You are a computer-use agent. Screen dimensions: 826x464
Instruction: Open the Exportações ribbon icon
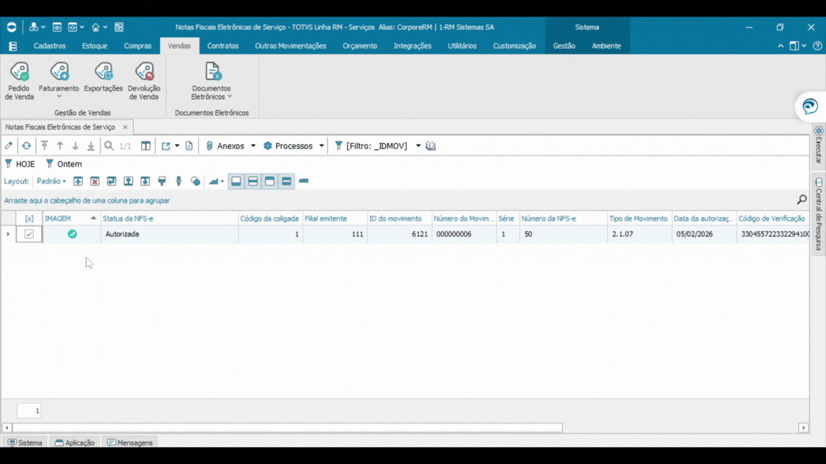click(103, 77)
